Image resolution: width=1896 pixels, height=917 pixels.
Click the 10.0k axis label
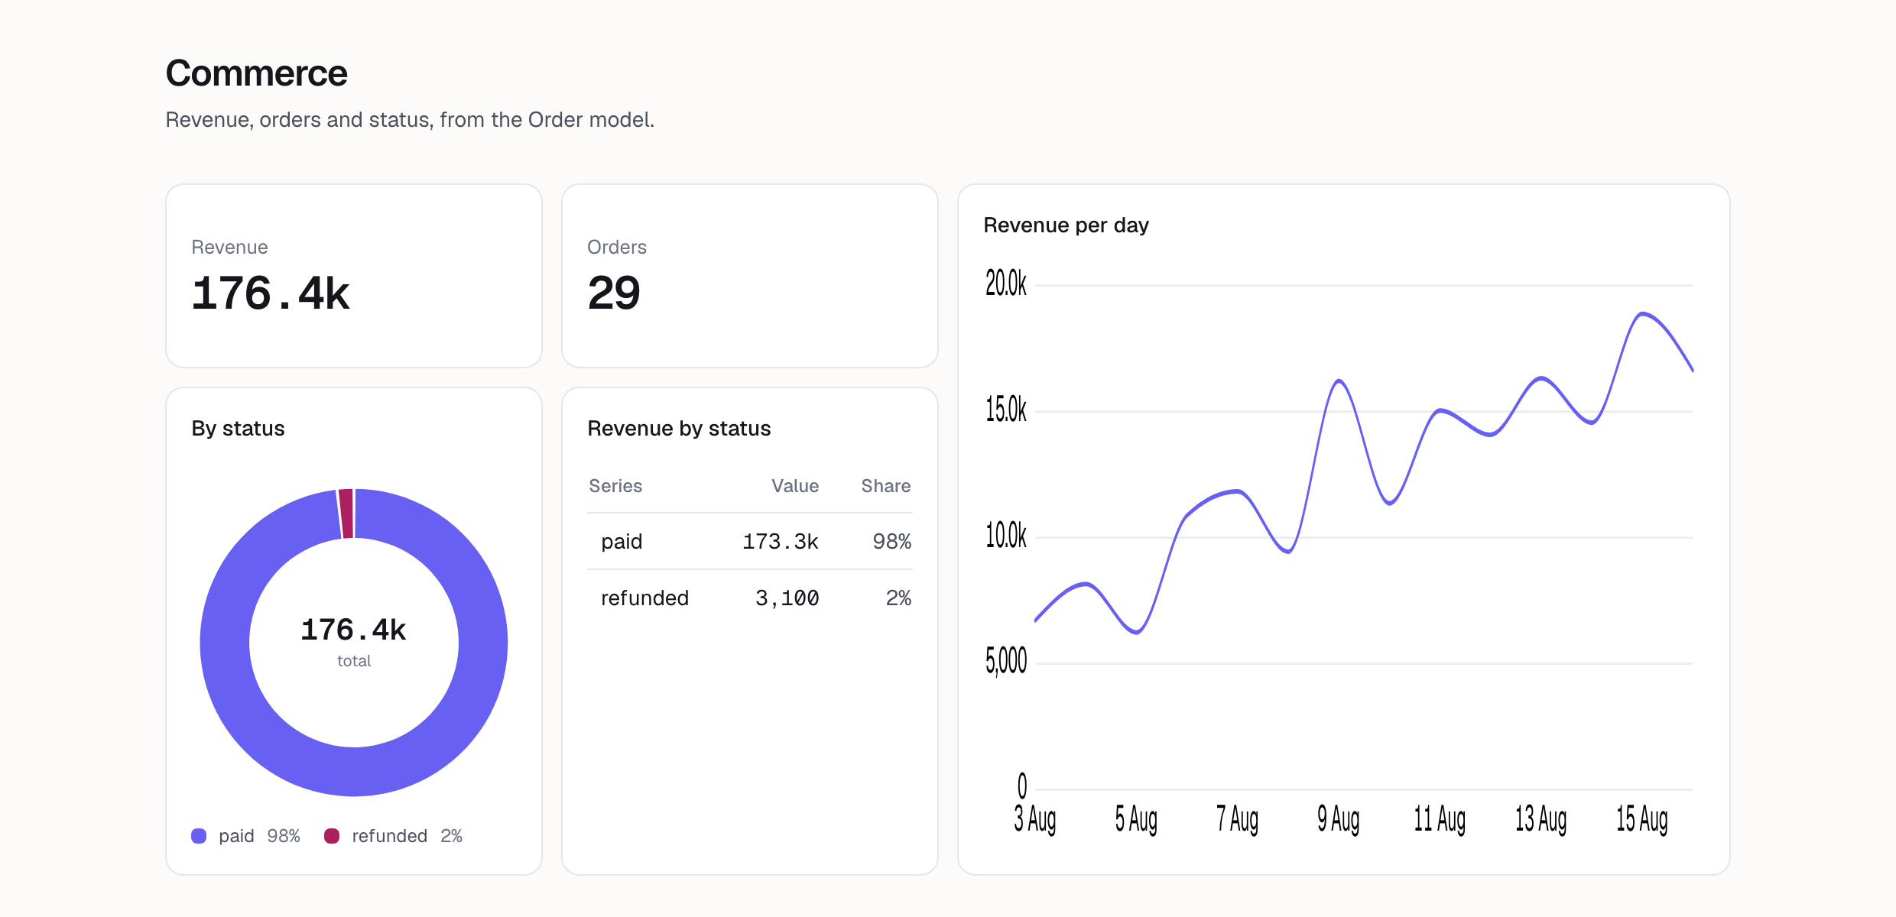coord(1006,536)
